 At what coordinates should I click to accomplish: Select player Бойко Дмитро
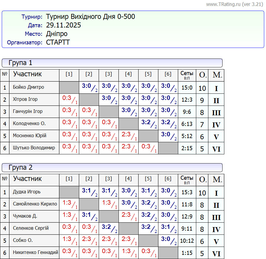[x=28, y=87]
